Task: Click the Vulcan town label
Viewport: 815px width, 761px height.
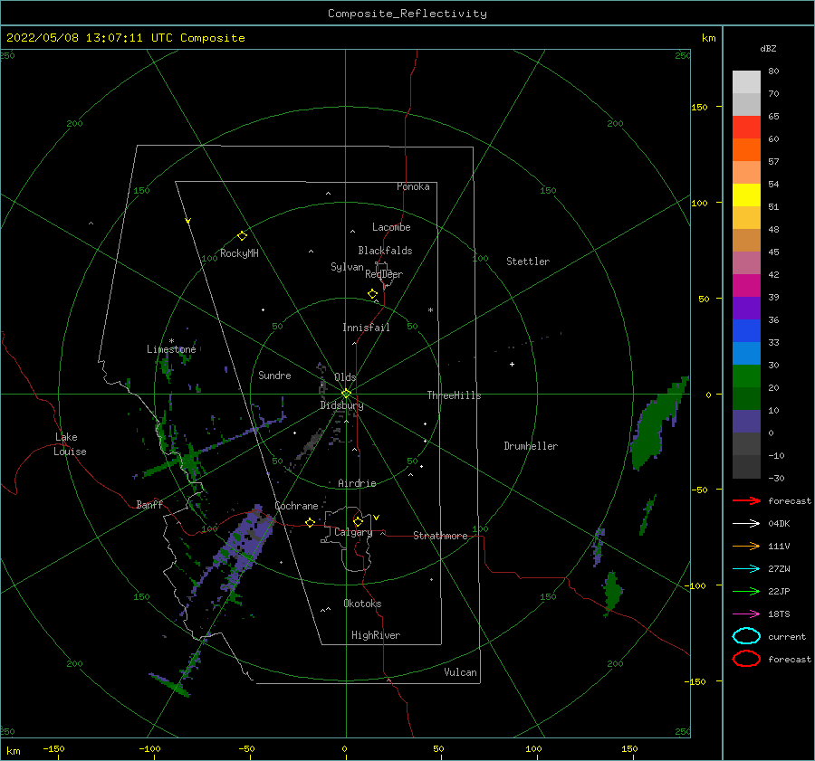Action: pyautogui.click(x=460, y=672)
